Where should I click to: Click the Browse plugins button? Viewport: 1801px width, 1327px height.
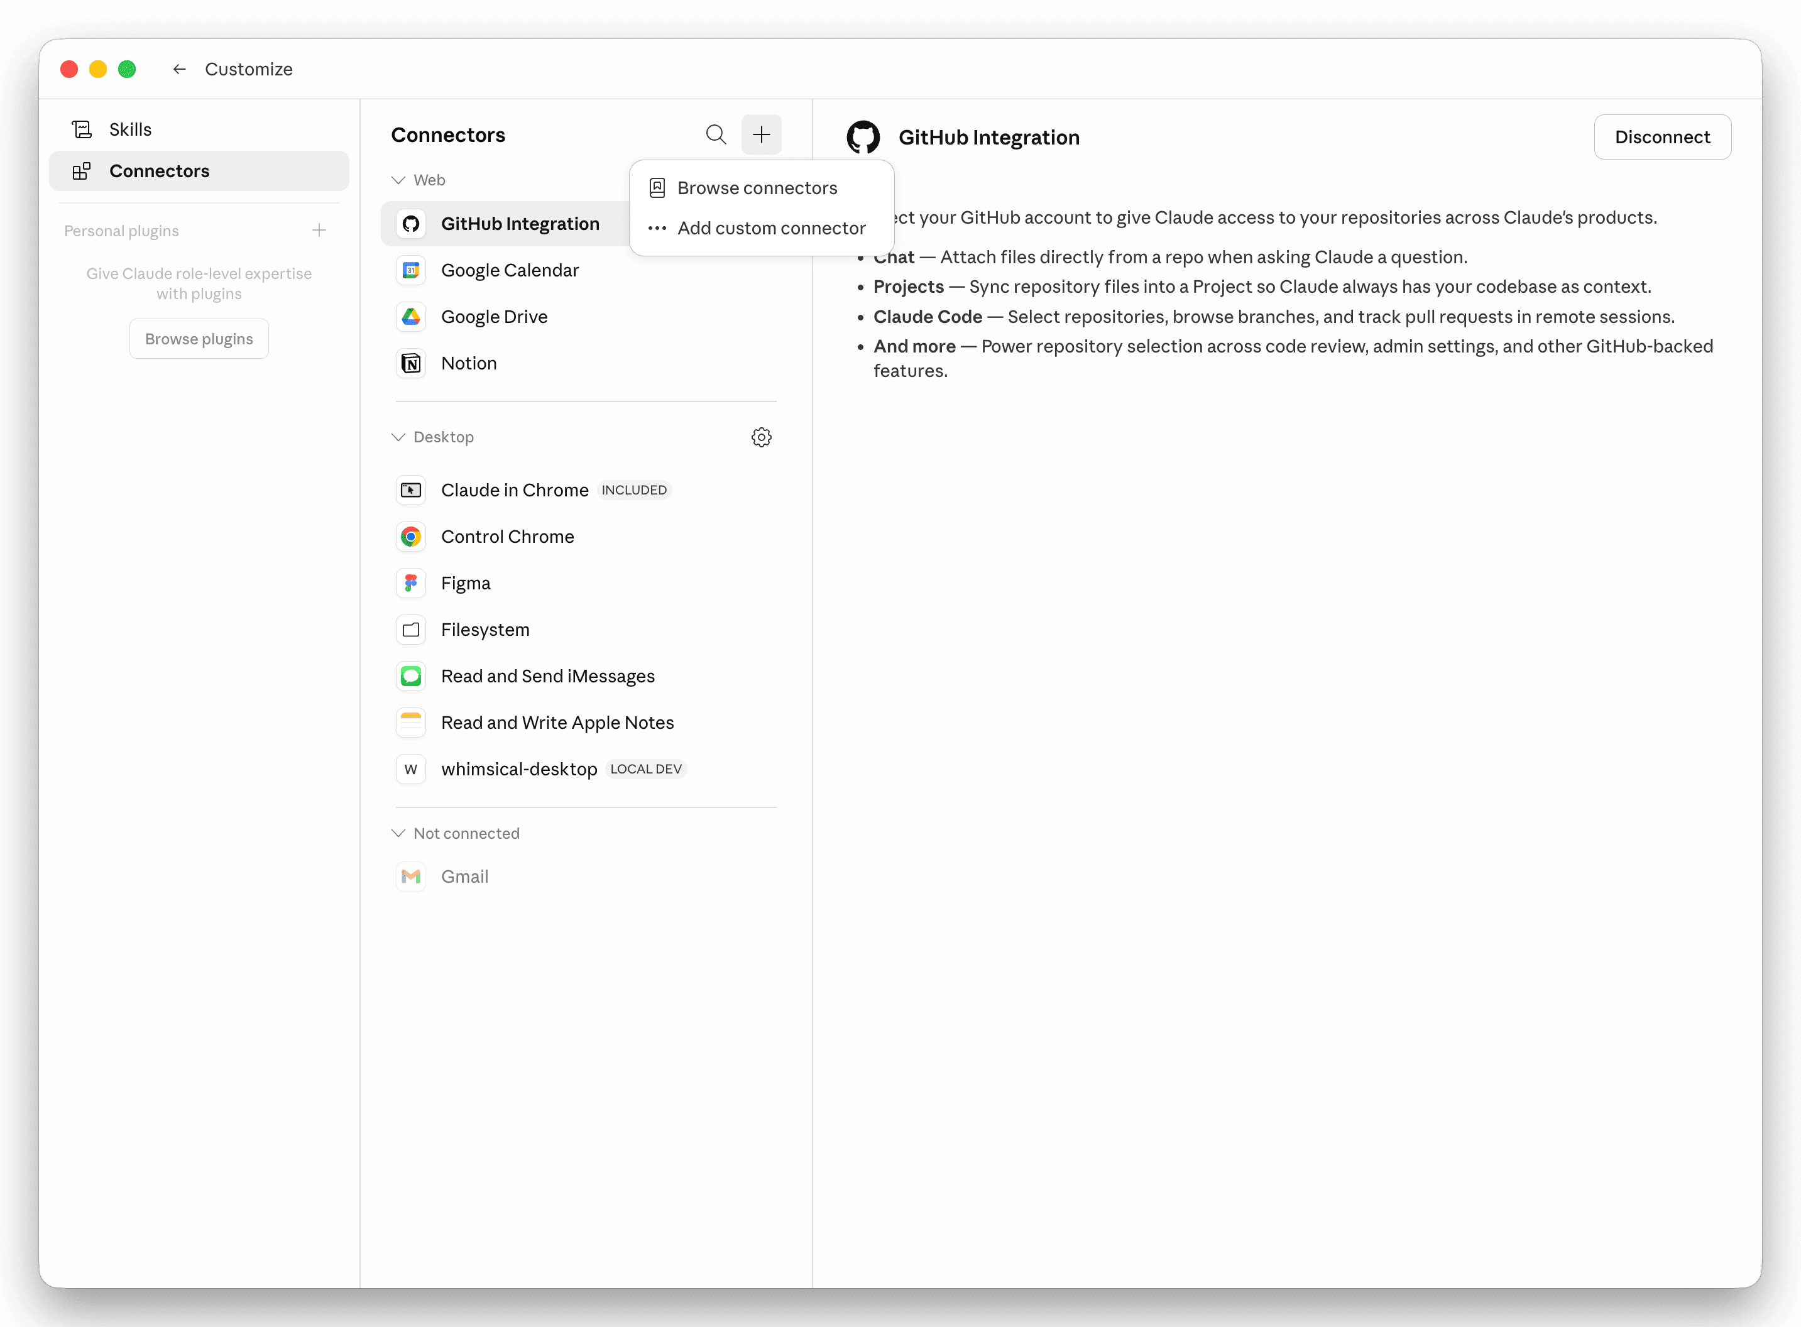coord(199,339)
